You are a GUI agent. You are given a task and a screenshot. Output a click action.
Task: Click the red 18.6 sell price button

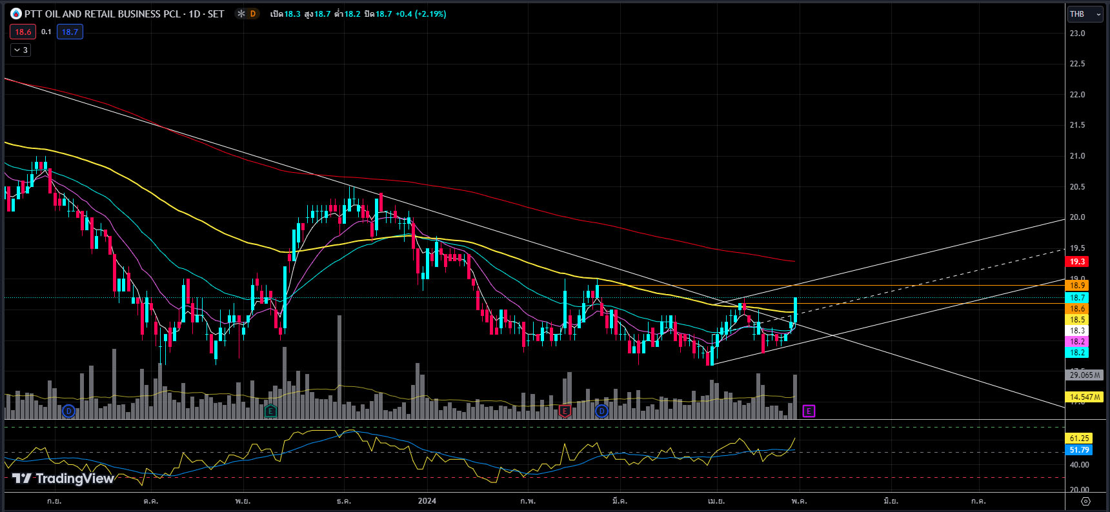coord(23,32)
